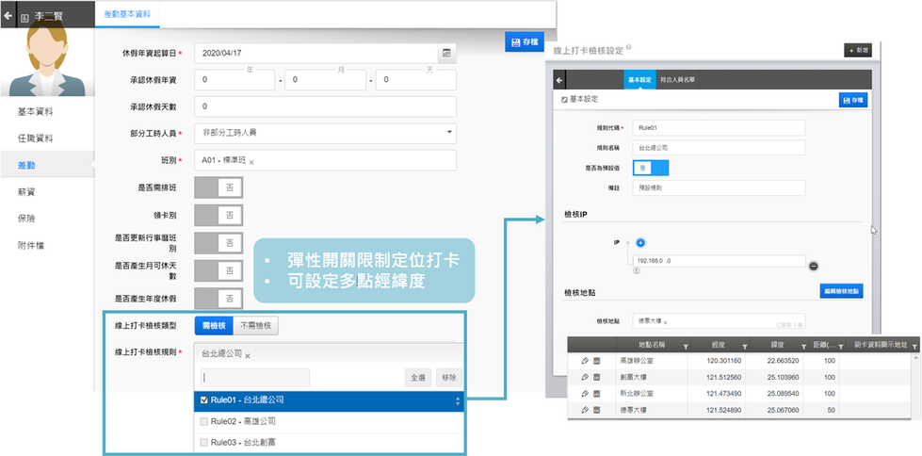The width and height of the screenshot is (922, 456).
Task: Open 任職資料 in the sidebar
Action: 35,138
